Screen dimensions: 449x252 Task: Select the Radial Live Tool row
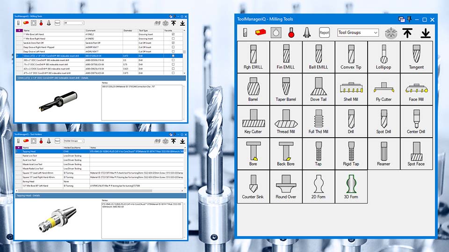click(x=100, y=156)
